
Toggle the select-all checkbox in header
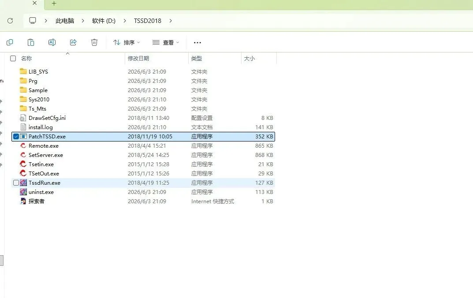pos(13,58)
